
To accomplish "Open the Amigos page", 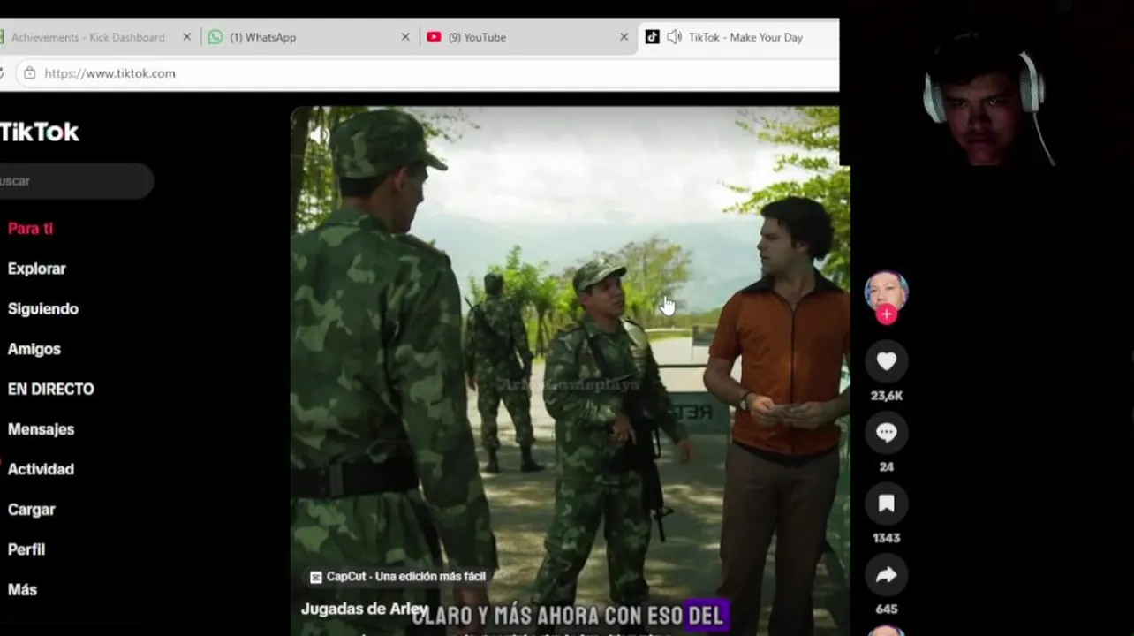I will 34,349.
